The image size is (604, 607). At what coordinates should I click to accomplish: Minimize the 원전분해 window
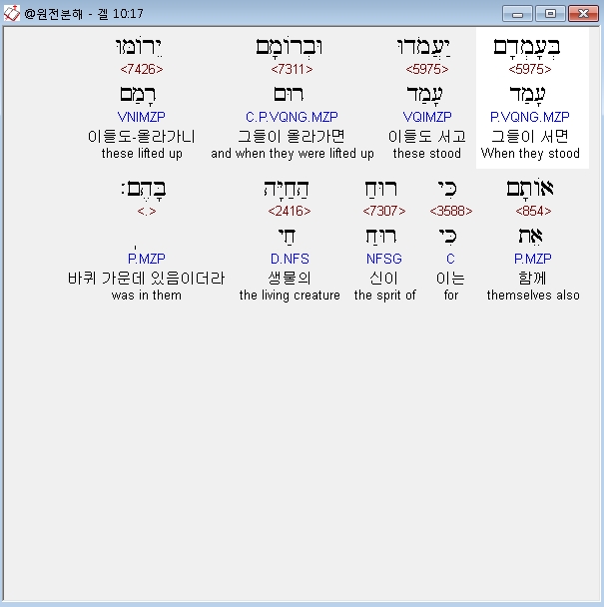[518, 14]
